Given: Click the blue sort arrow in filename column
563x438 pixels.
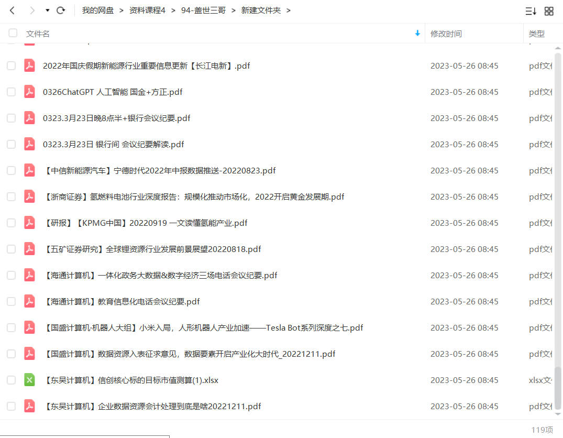Looking at the screenshot, I should [417, 33].
